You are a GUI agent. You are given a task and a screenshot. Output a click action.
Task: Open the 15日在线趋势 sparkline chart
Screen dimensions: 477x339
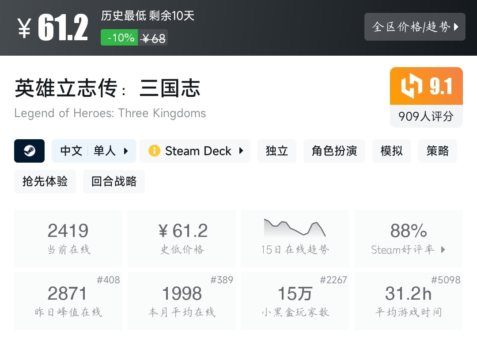coord(295,228)
